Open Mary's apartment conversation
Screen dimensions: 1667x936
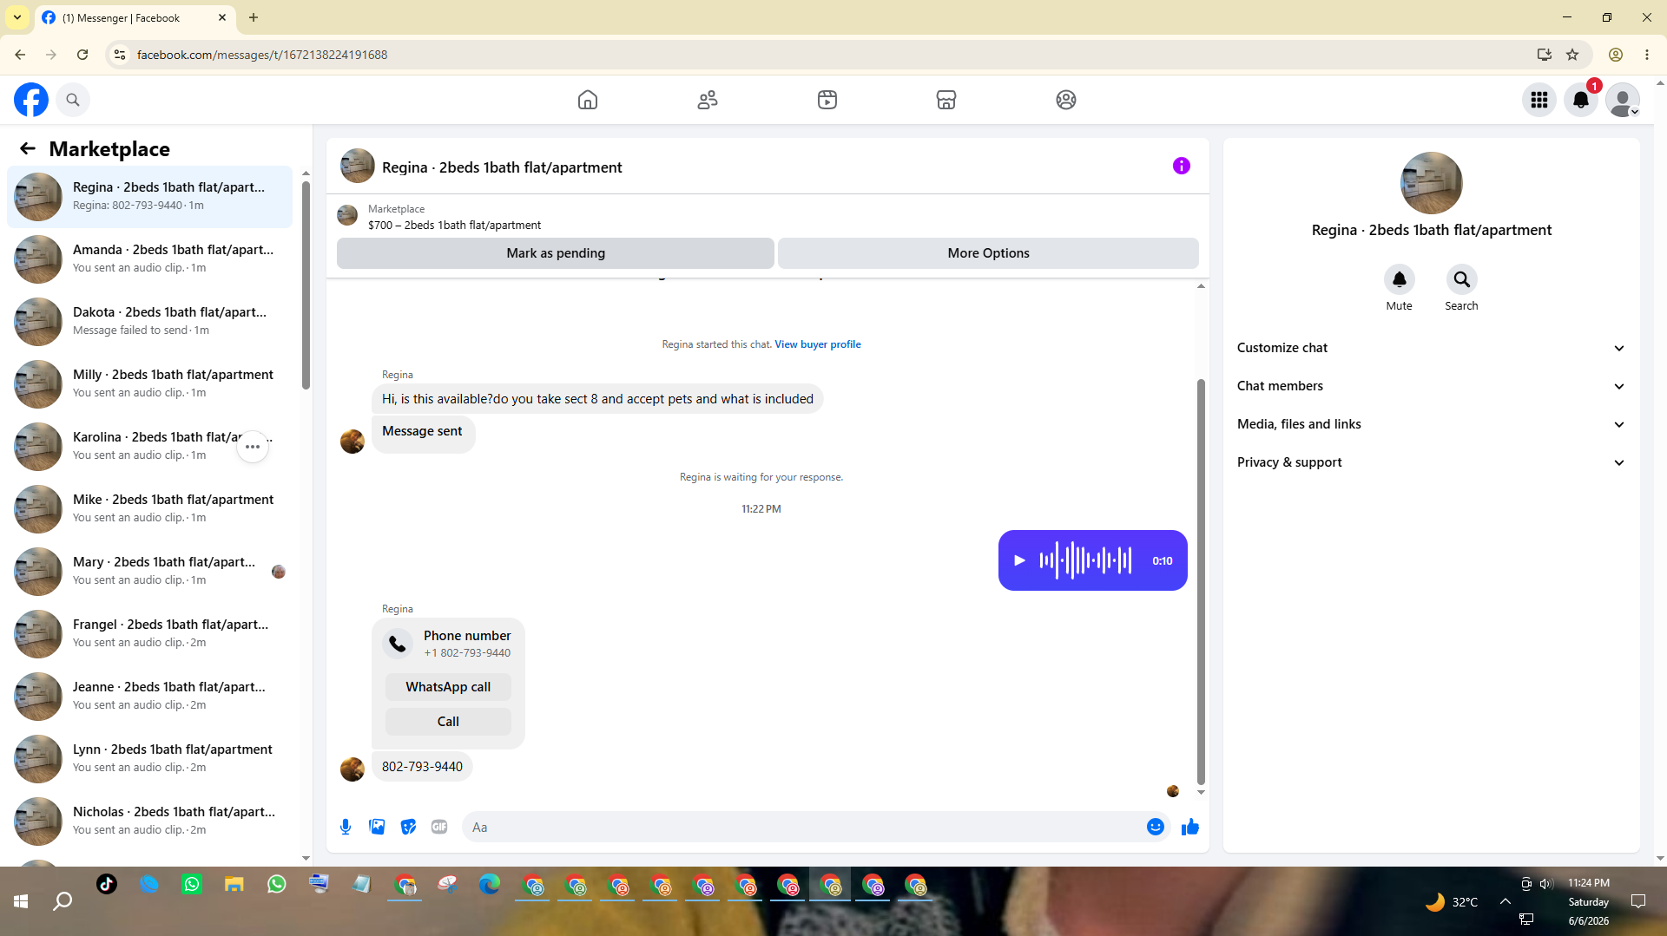pyautogui.click(x=149, y=571)
